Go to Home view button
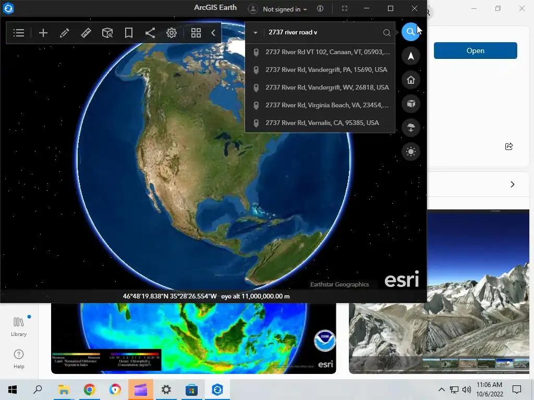Viewport: 534px width, 400px height. (411, 80)
